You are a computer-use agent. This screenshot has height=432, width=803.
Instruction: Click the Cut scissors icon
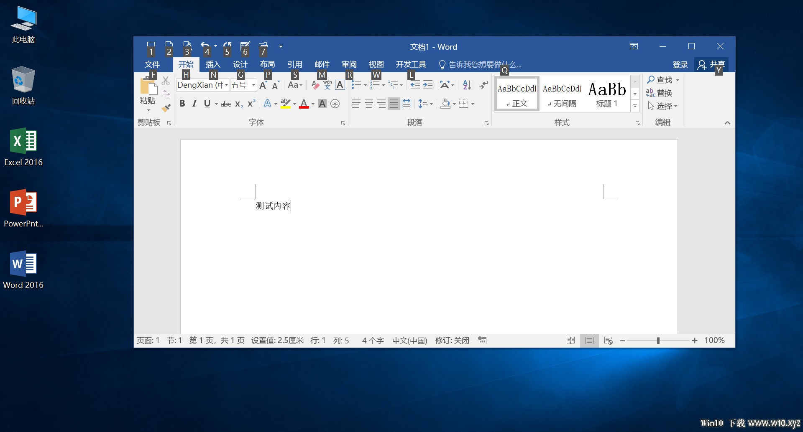(x=166, y=81)
